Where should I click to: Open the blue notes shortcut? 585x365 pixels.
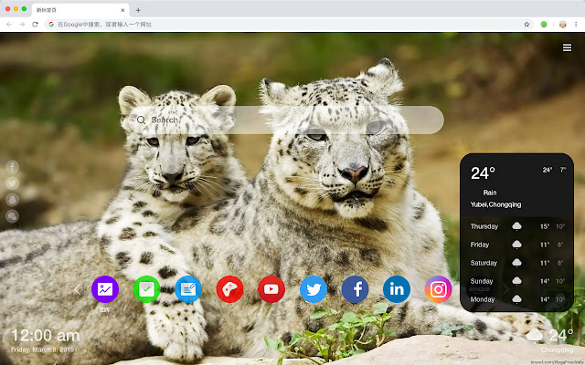pos(188,289)
